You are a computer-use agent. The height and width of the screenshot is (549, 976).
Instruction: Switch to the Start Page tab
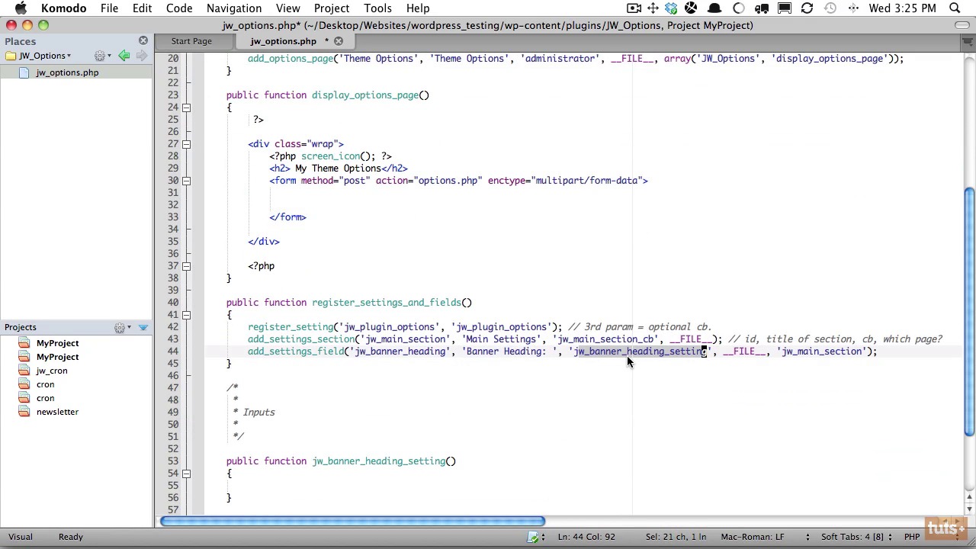pyautogui.click(x=191, y=41)
